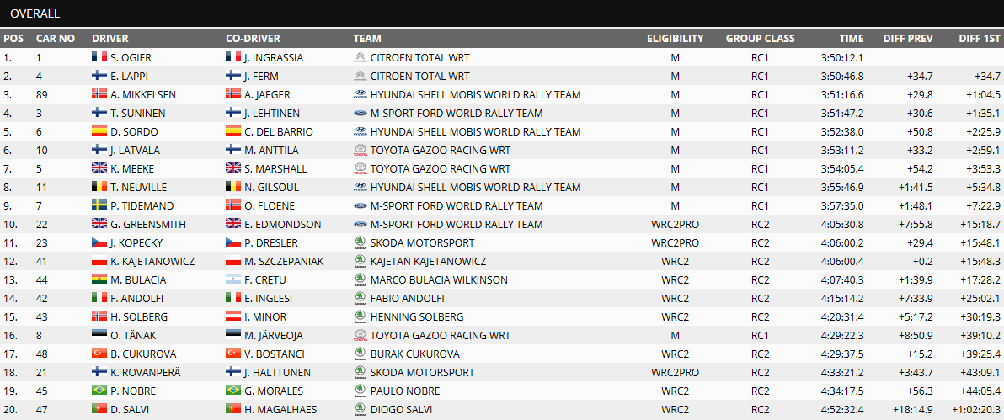Click co-driver name M. Järveoja

coord(274,336)
